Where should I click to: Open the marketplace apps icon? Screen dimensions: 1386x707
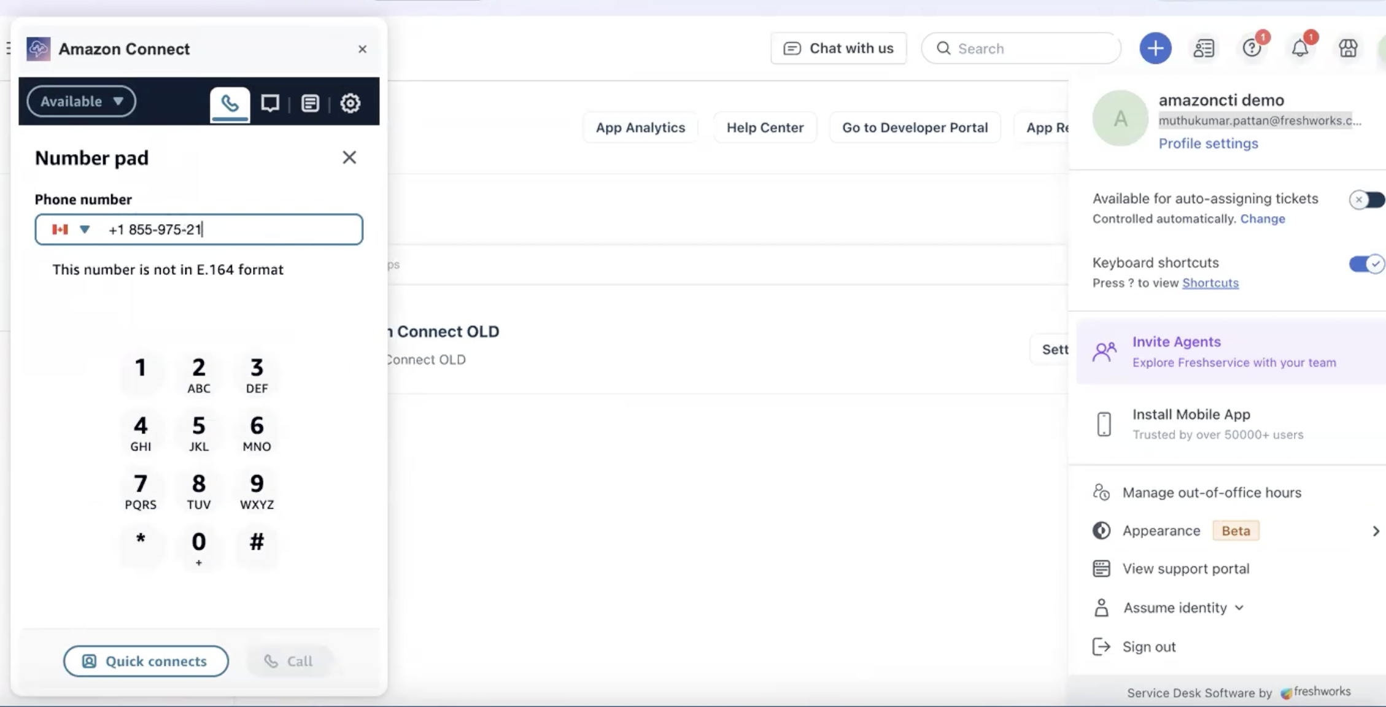coord(1348,48)
